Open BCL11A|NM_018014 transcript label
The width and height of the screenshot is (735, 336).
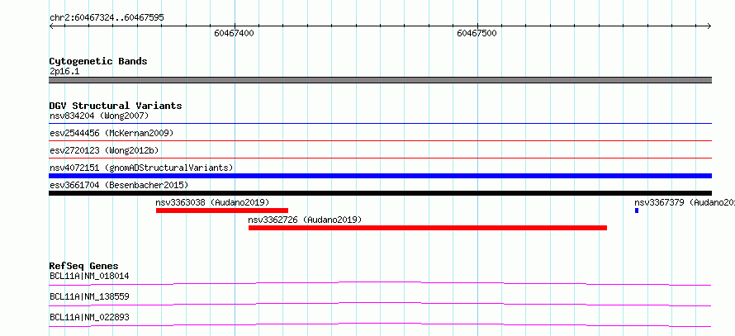[x=89, y=276]
